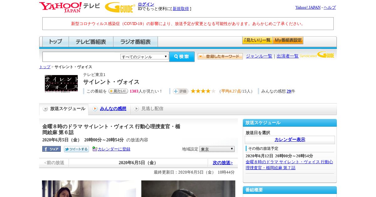Viewport: 376px width, 197px height.
Task: Click the 1303 viewers count text
Action: pyautogui.click(x=134, y=91)
